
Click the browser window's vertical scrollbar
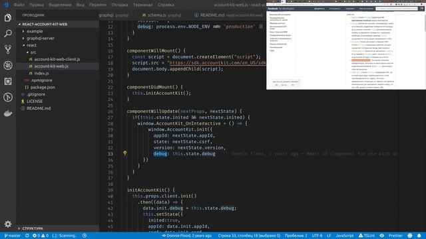(425, 23)
